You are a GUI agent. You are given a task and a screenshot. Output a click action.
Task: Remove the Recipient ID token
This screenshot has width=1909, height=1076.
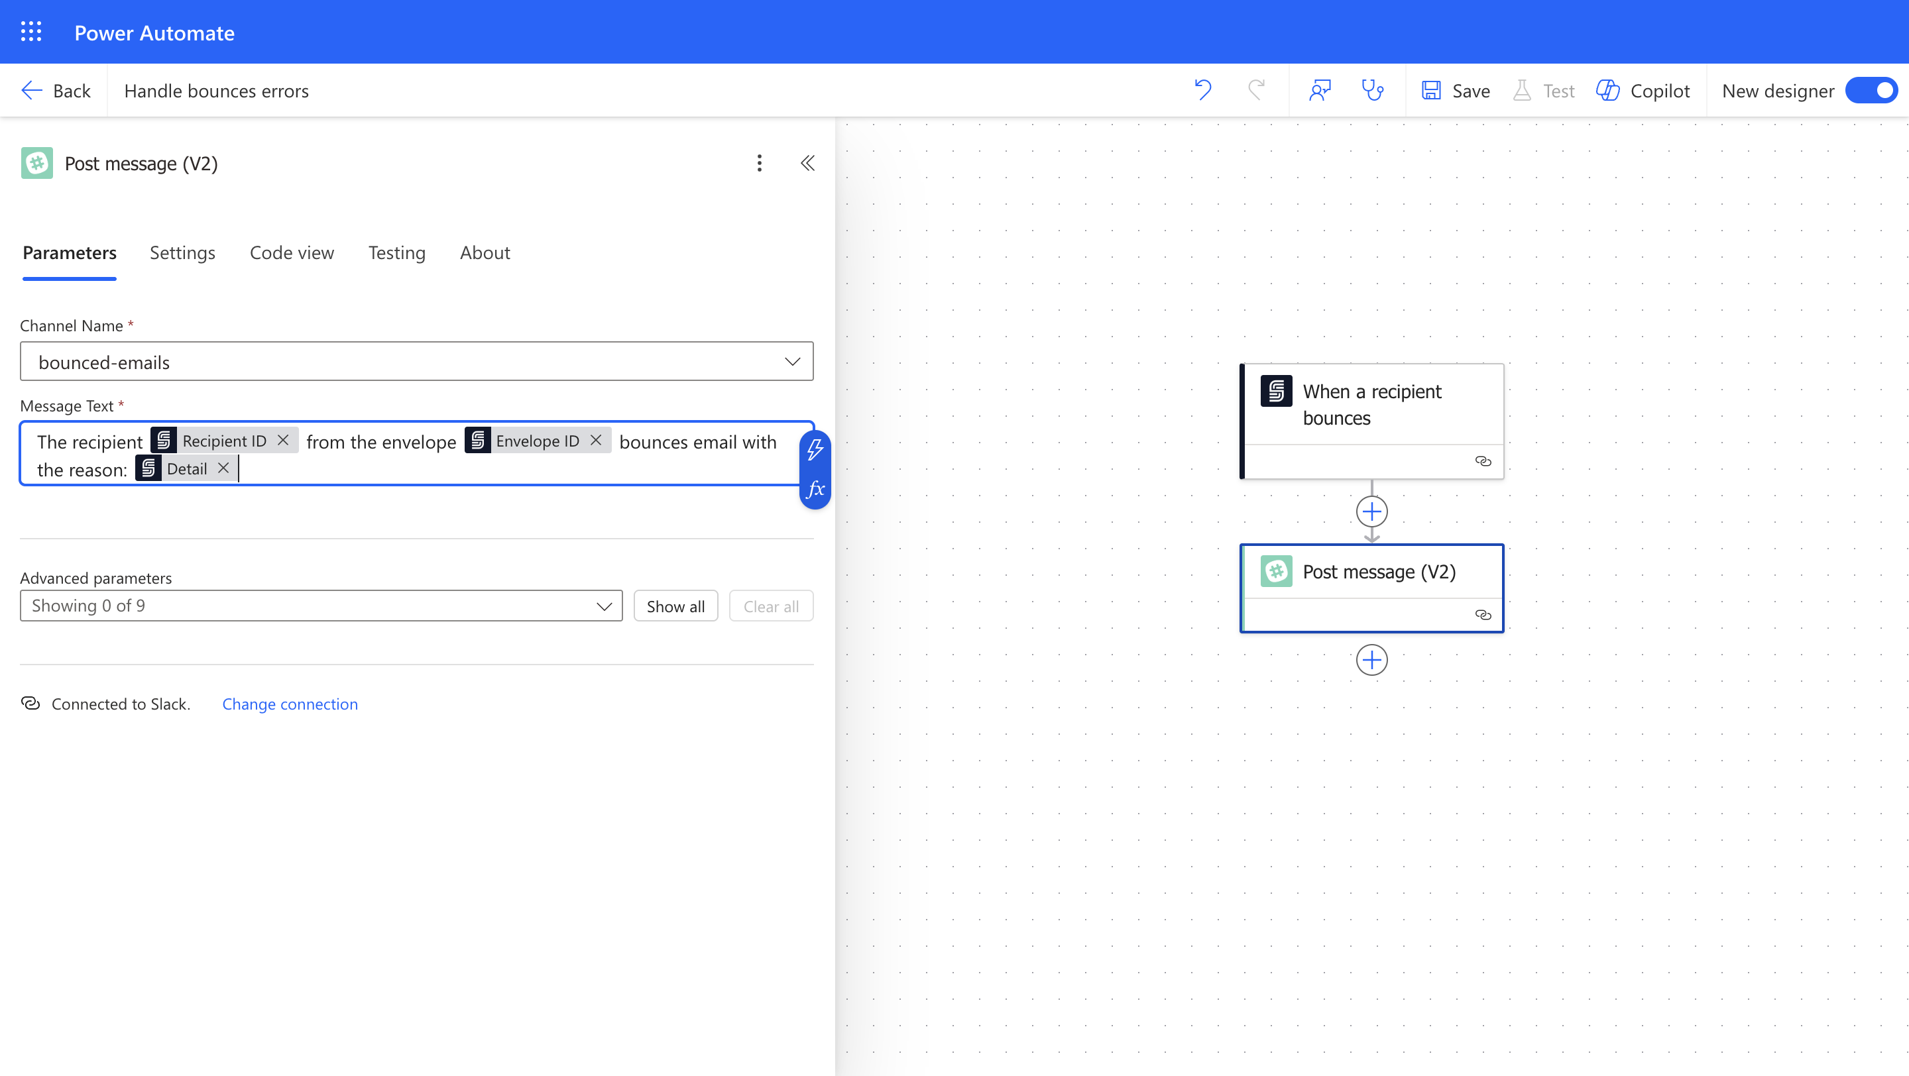(283, 441)
